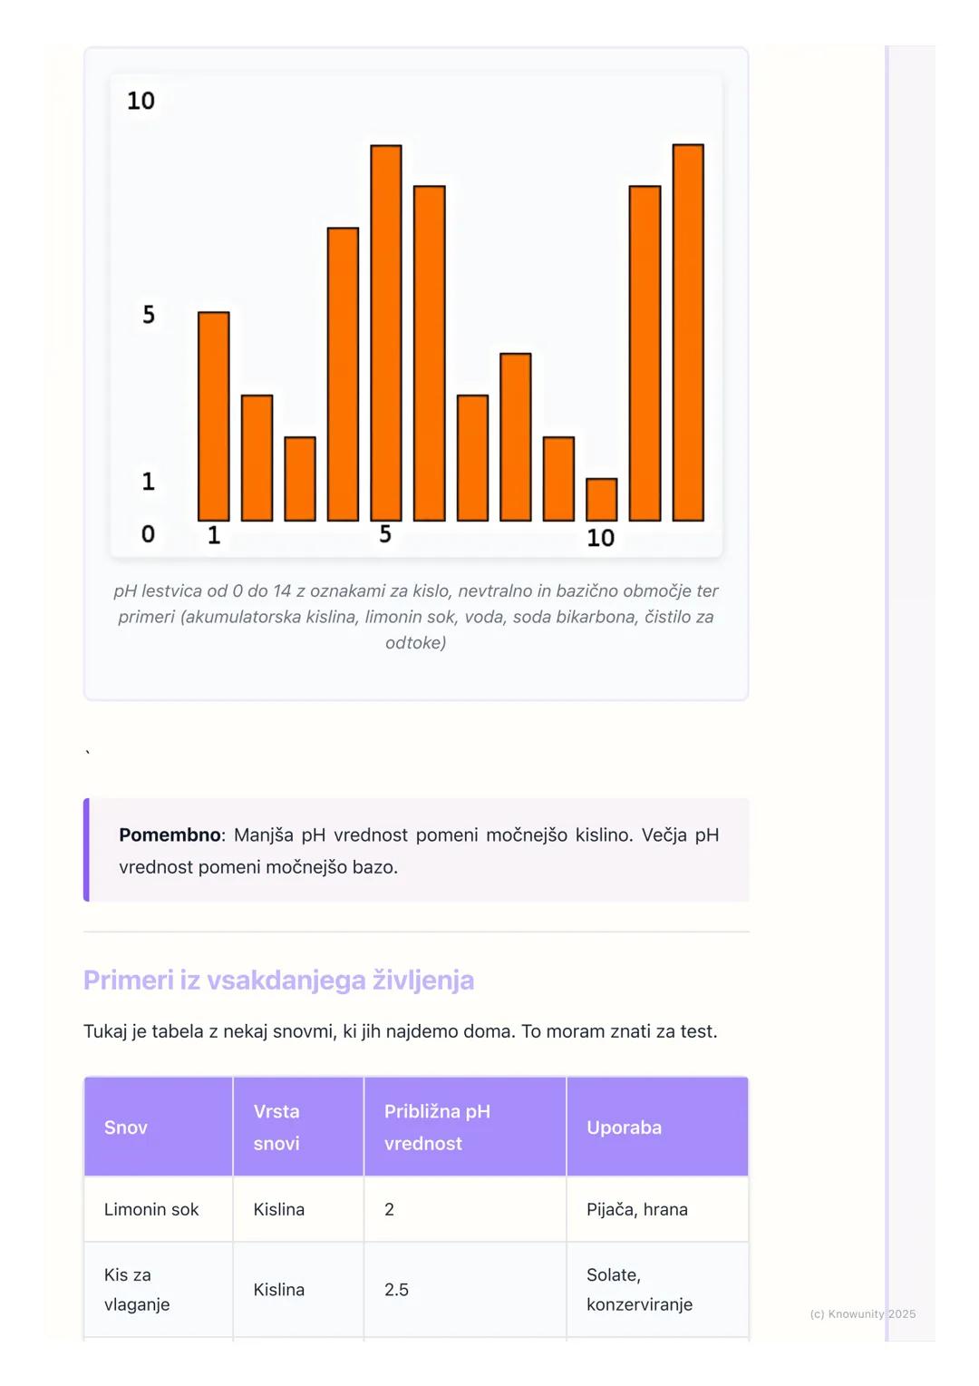Select the "Uporaba" table column header

click(x=624, y=1127)
